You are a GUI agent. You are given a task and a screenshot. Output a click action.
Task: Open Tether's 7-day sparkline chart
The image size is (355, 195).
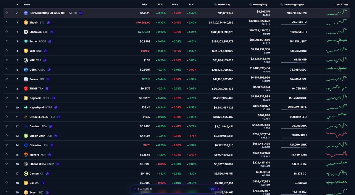click(x=337, y=41)
